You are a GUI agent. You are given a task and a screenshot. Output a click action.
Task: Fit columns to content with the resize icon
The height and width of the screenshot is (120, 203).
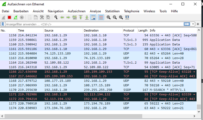coord(127,17)
